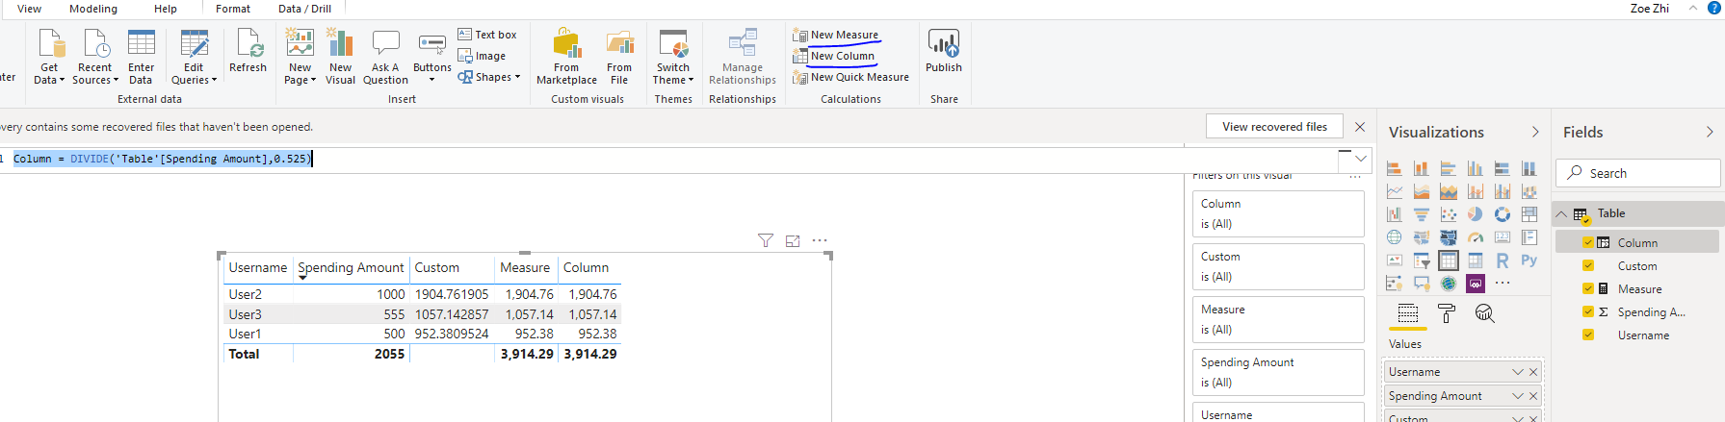This screenshot has width=1725, height=422.
Task: Click the View recovered files button
Action: point(1274,127)
